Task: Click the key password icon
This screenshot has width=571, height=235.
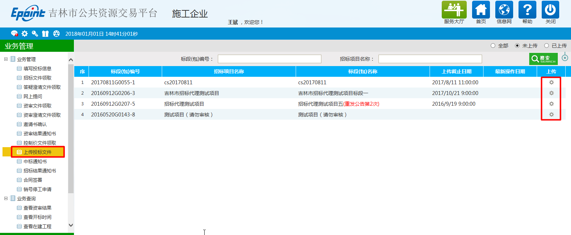Action: pyautogui.click(x=35, y=34)
